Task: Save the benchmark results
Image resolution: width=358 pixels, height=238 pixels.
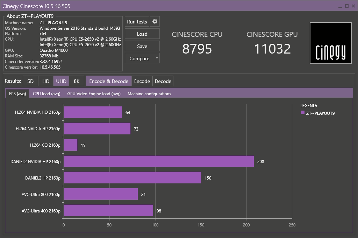Action: [x=142, y=46]
